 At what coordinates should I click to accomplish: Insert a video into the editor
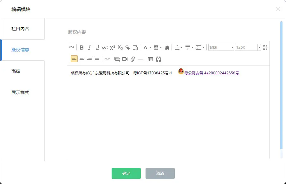(125, 59)
